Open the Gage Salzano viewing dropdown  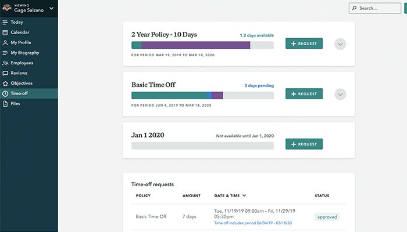(52, 8)
